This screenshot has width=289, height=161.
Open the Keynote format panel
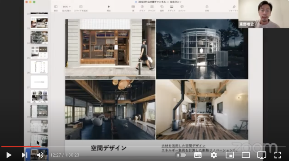point(234,7)
